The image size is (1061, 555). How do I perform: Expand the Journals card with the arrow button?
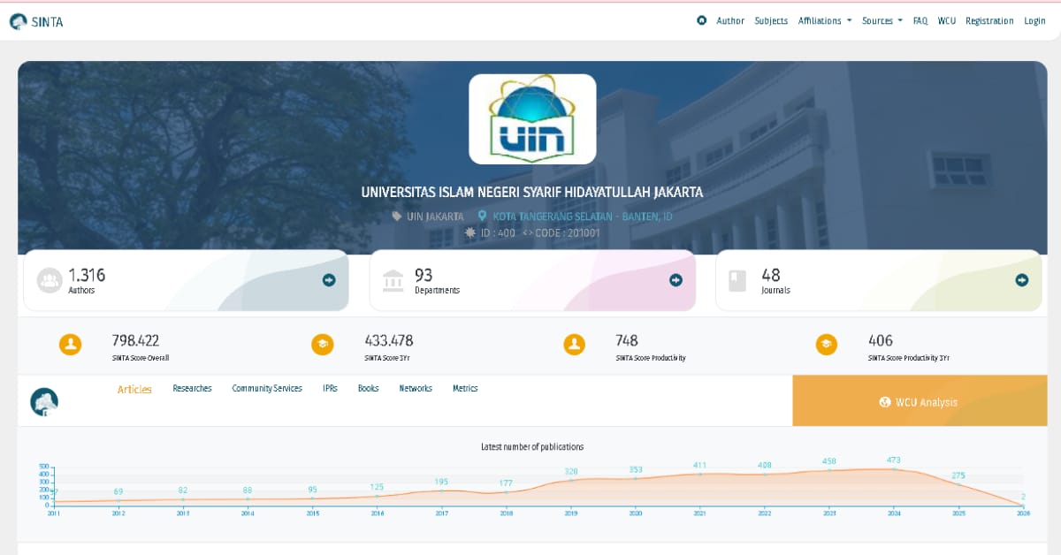(1020, 279)
